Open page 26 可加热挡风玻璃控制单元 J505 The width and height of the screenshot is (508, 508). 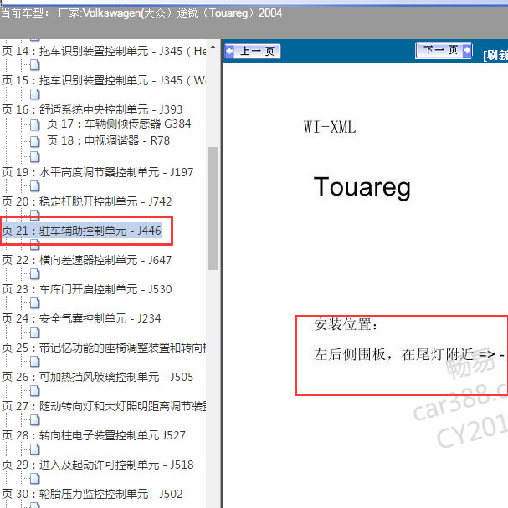coord(97,377)
